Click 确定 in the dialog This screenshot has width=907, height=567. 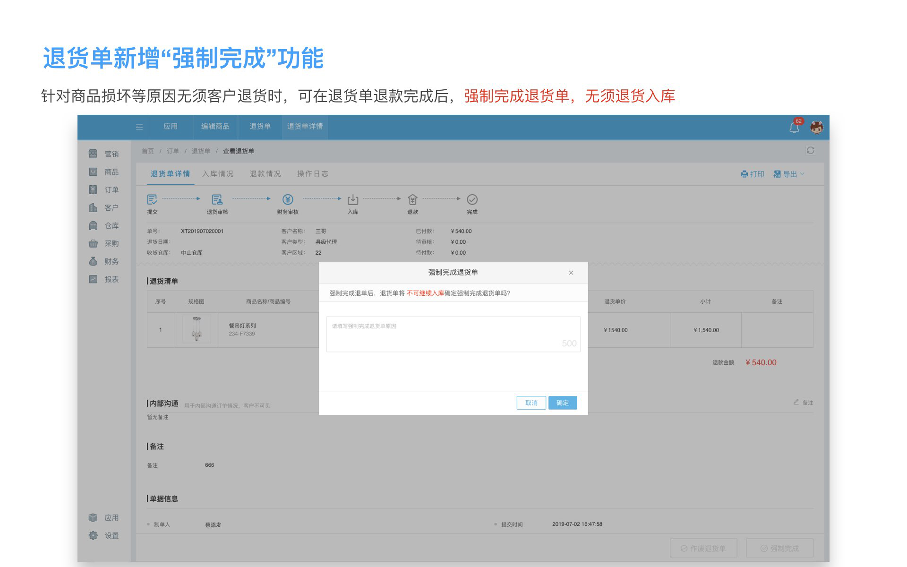tap(562, 403)
